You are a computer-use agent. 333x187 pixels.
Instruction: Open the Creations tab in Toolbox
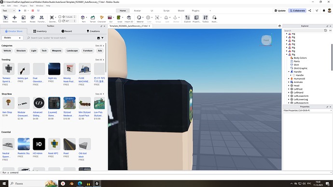pyautogui.click(x=93, y=31)
